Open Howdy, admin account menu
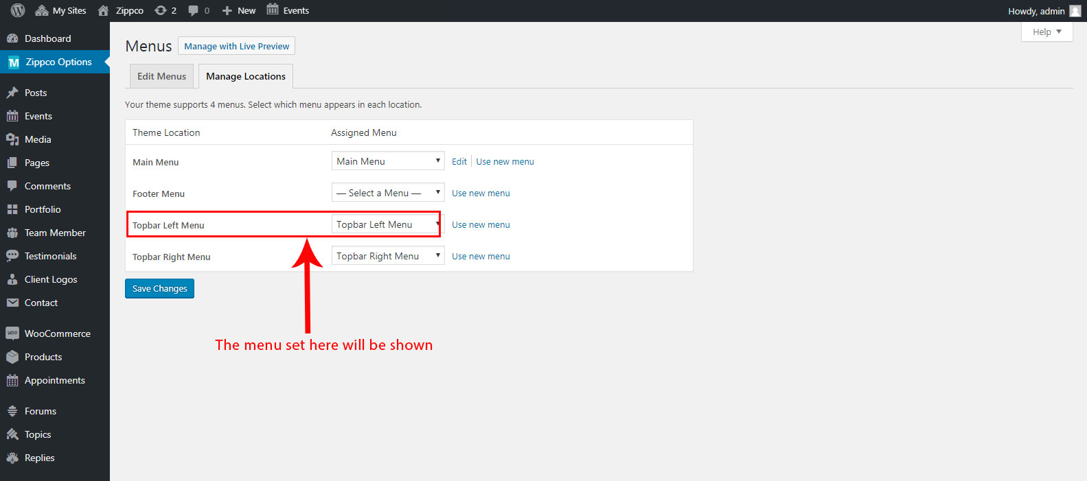1087x481 pixels. click(x=1044, y=11)
